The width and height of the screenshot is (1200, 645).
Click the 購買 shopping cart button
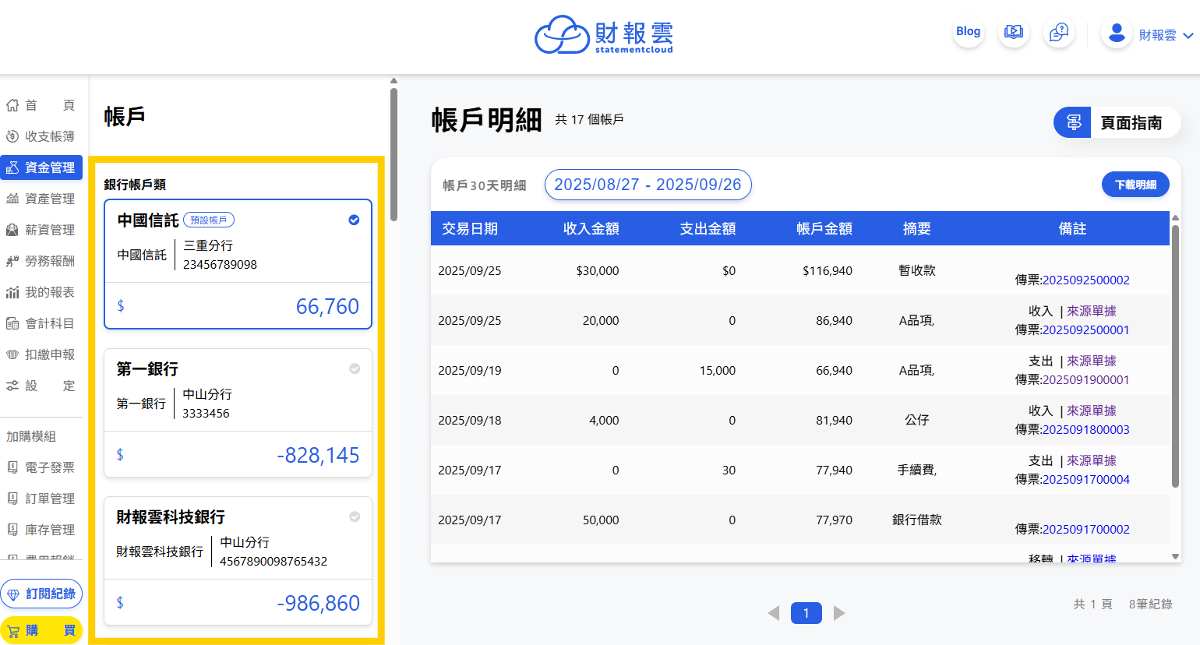pyautogui.click(x=41, y=630)
